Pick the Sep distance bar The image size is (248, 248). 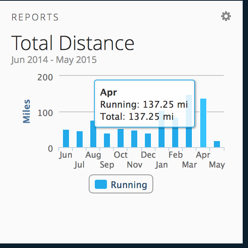(x=107, y=141)
